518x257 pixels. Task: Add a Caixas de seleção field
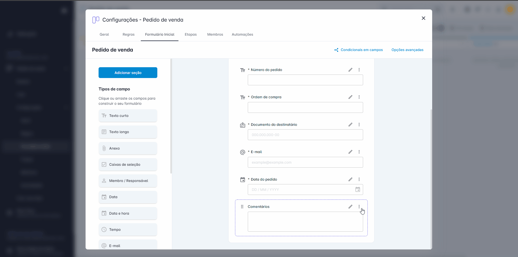(x=128, y=165)
